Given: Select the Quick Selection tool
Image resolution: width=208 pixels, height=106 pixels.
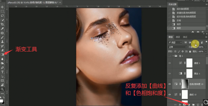Looking at the screenshot, I should click(x=2, y=20).
